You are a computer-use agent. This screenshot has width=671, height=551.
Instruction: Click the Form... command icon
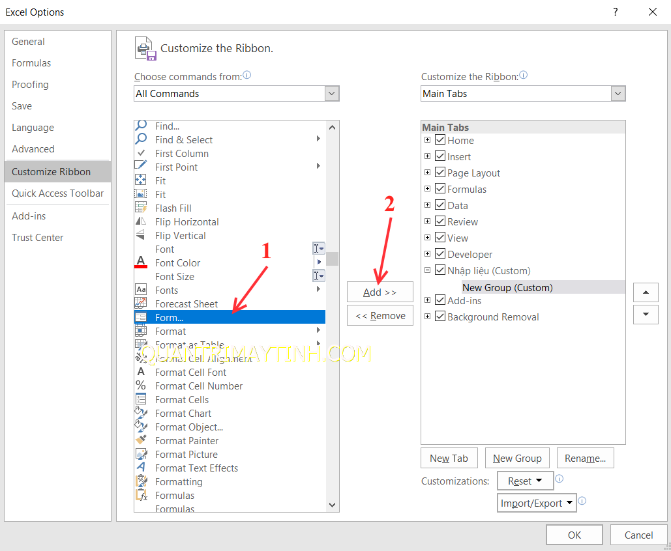point(141,317)
